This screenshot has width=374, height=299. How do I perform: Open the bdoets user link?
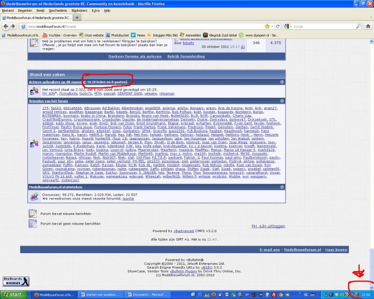[x=188, y=43]
